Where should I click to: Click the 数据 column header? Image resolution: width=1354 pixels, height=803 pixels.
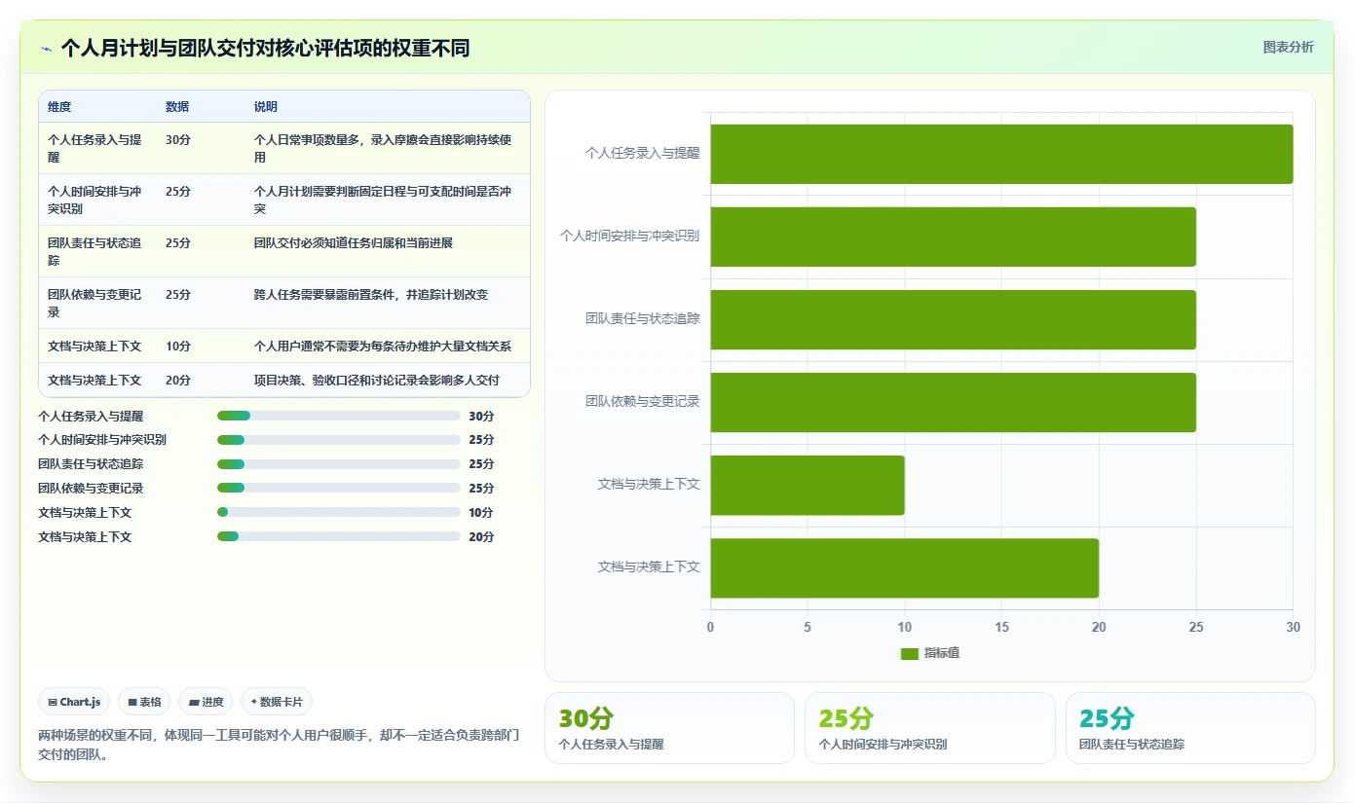pyautogui.click(x=177, y=107)
